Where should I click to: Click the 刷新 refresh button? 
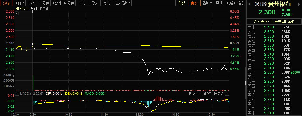pyautogui.click(x=181, y=3)
